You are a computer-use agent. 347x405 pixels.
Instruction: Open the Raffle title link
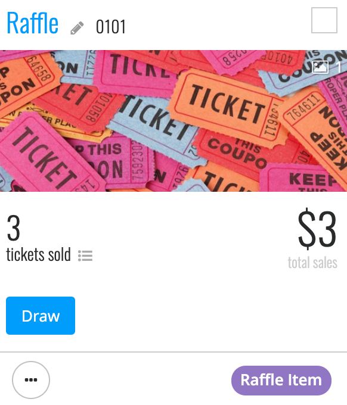[x=33, y=23]
